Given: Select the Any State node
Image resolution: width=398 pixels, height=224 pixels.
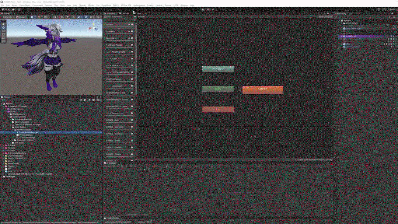Looking at the screenshot, I should 218,69.
